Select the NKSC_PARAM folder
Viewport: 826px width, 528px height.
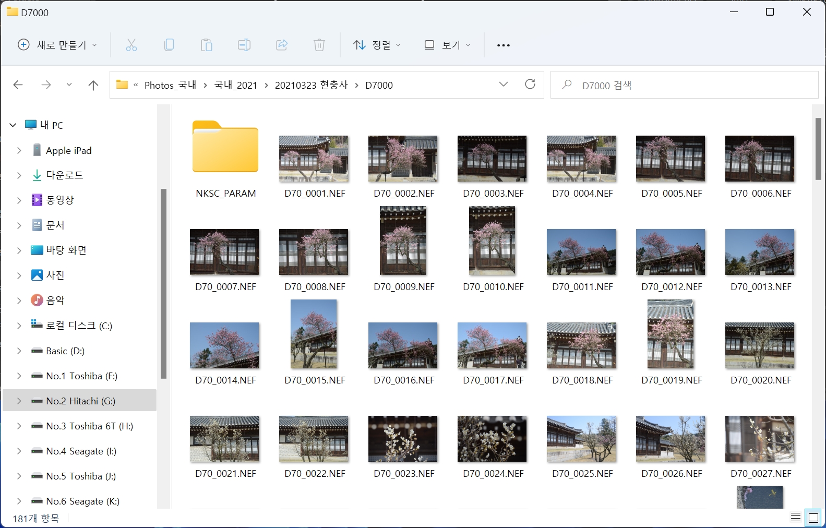coord(225,147)
